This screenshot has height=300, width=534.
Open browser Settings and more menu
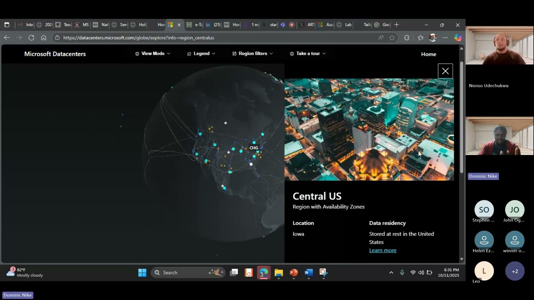pyautogui.click(x=445, y=37)
